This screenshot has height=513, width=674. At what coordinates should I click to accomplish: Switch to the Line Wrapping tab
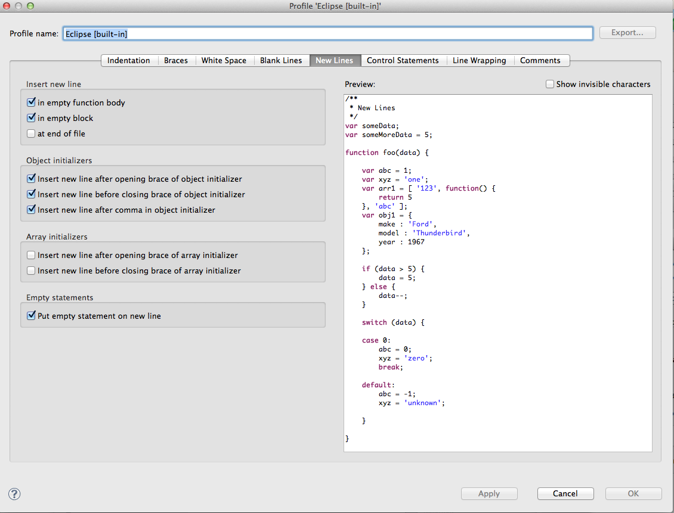point(479,61)
